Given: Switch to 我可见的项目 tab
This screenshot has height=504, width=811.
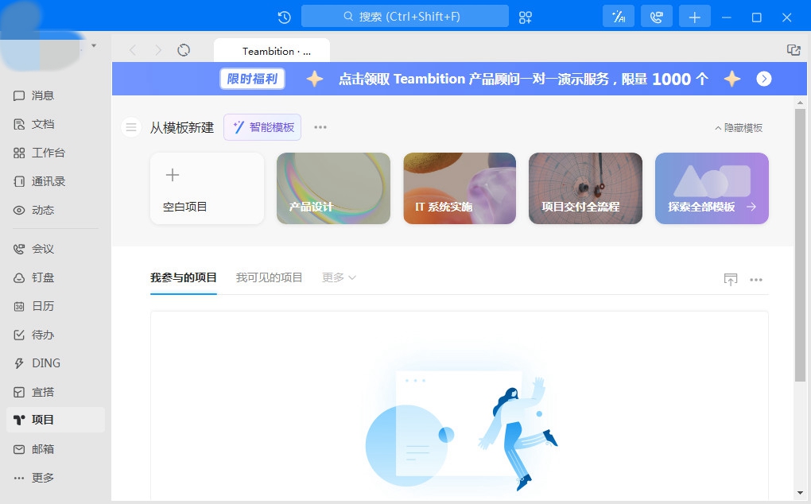Looking at the screenshot, I should point(269,277).
